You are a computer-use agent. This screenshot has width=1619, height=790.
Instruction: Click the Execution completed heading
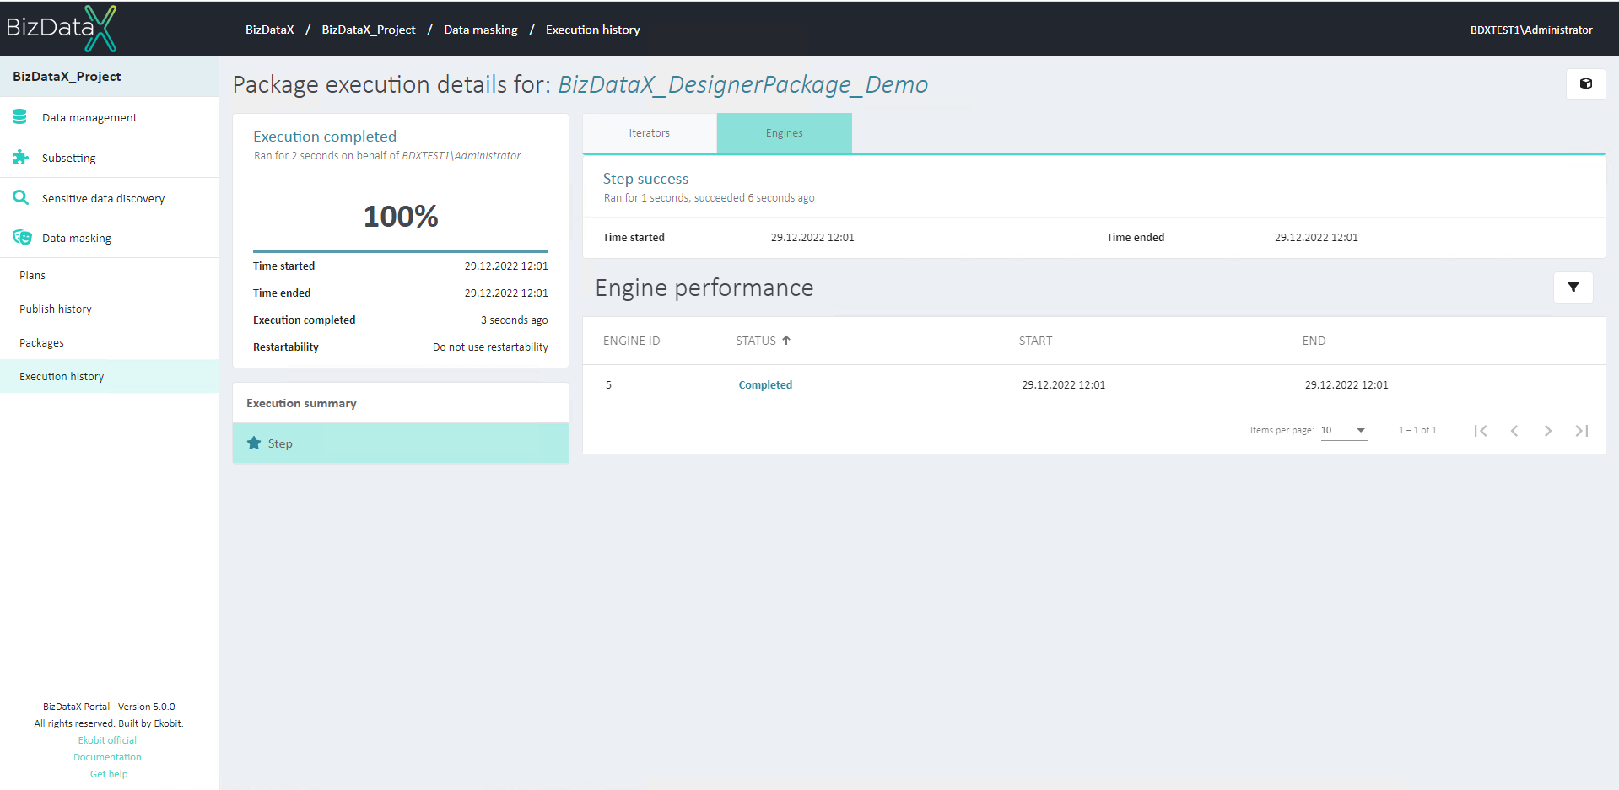[x=325, y=136]
